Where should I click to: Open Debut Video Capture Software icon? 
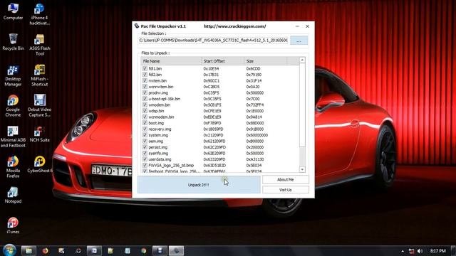pyautogui.click(x=40, y=106)
